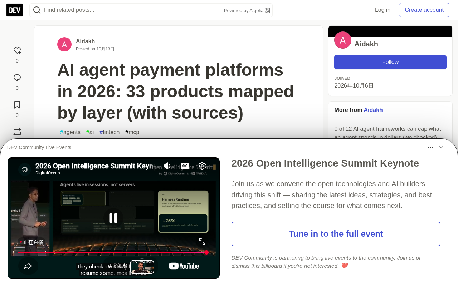Enter fullscreen on the video player
The height and width of the screenshot is (286, 458).
tap(202, 242)
